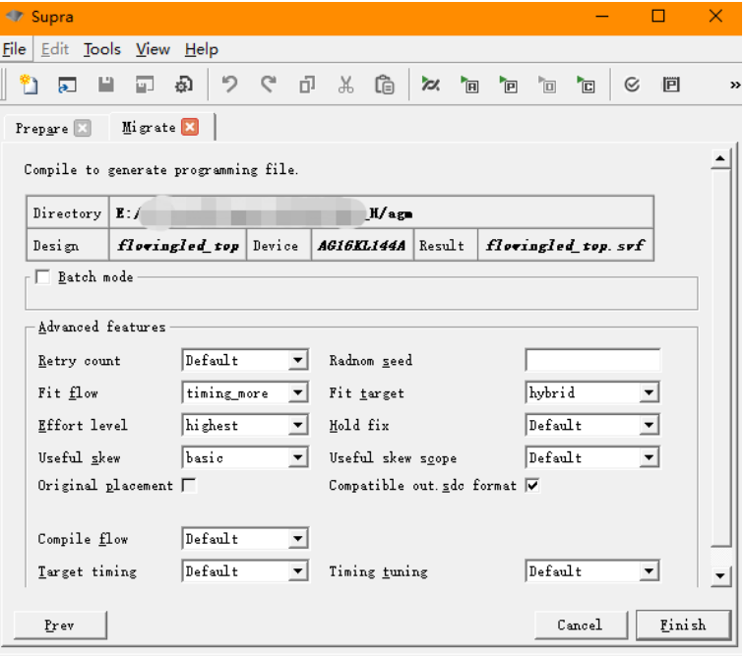The height and width of the screenshot is (656, 745).
Task: Open the Retry count dropdown
Action: 245,360
